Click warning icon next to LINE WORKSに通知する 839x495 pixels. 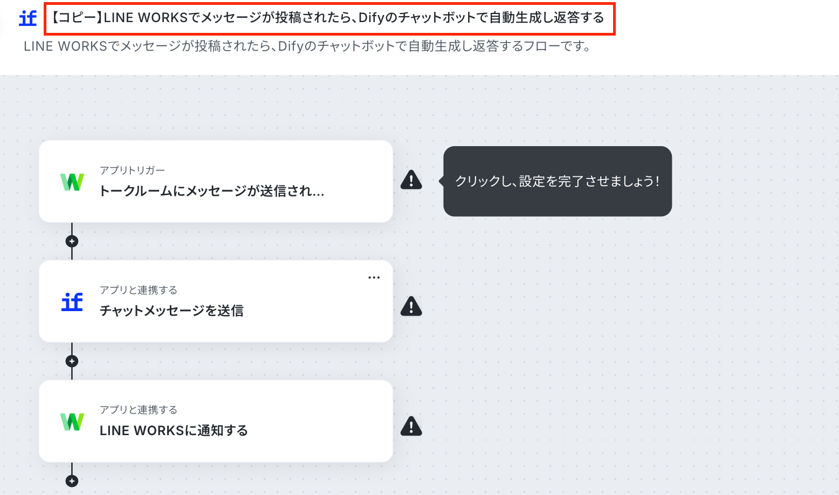click(x=411, y=426)
